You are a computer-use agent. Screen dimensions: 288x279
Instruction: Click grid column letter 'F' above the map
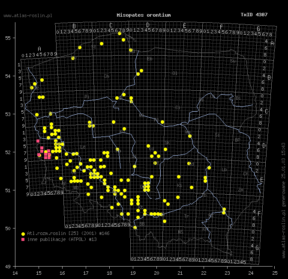(x=221, y=27)
